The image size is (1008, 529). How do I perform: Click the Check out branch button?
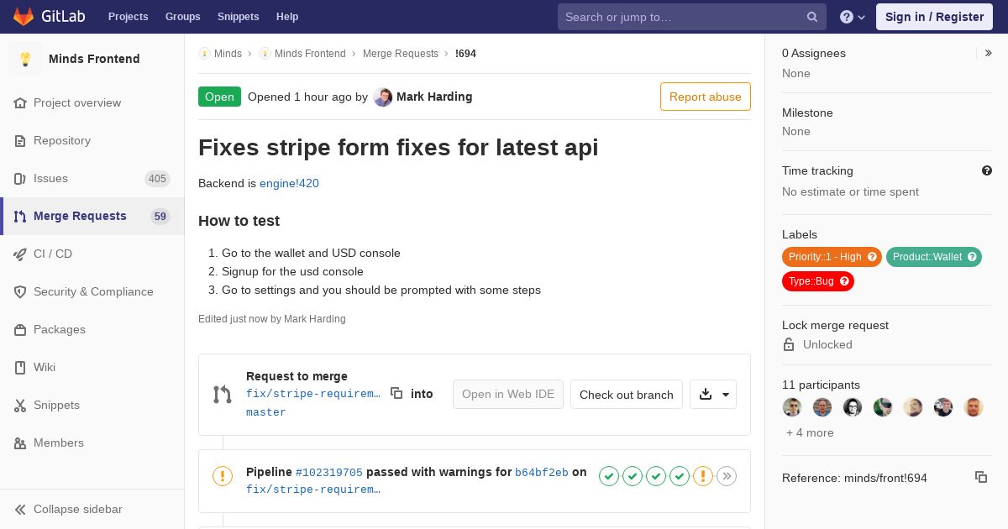[627, 395]
